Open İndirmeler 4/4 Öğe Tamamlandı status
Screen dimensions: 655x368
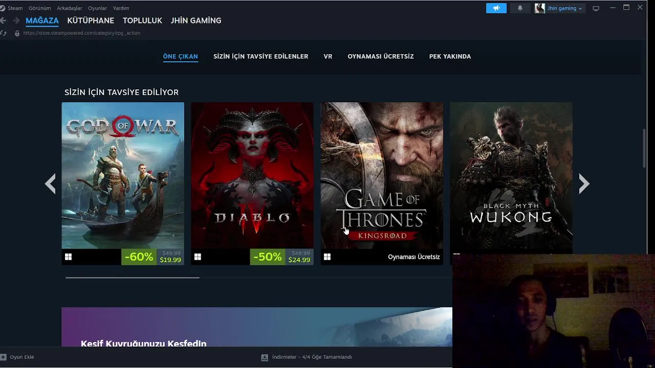312,357
